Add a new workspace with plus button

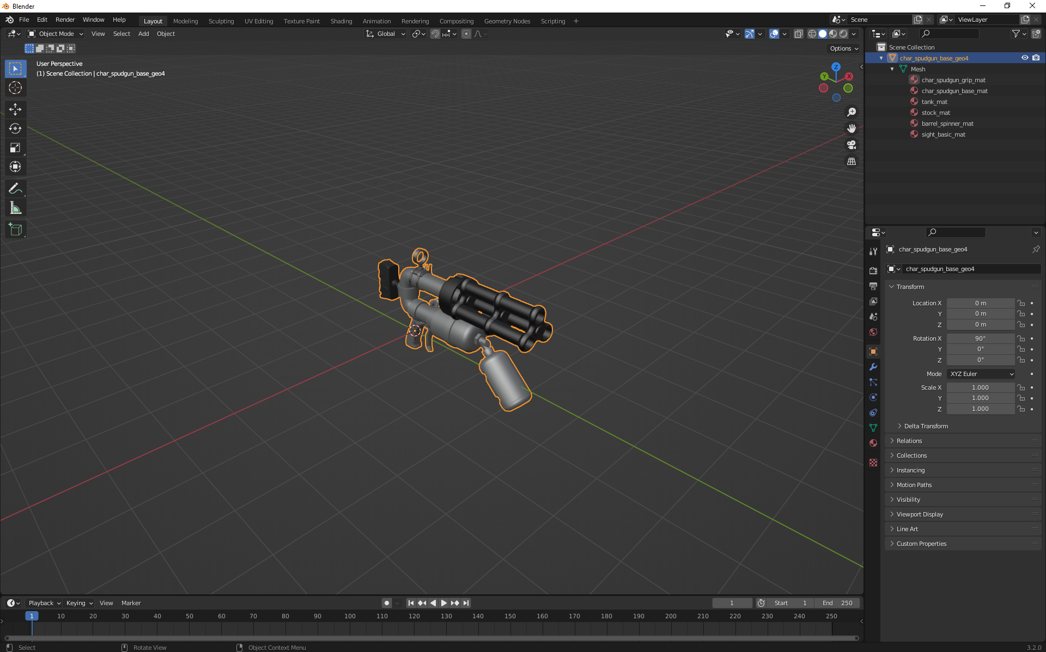tap(576, 21)
